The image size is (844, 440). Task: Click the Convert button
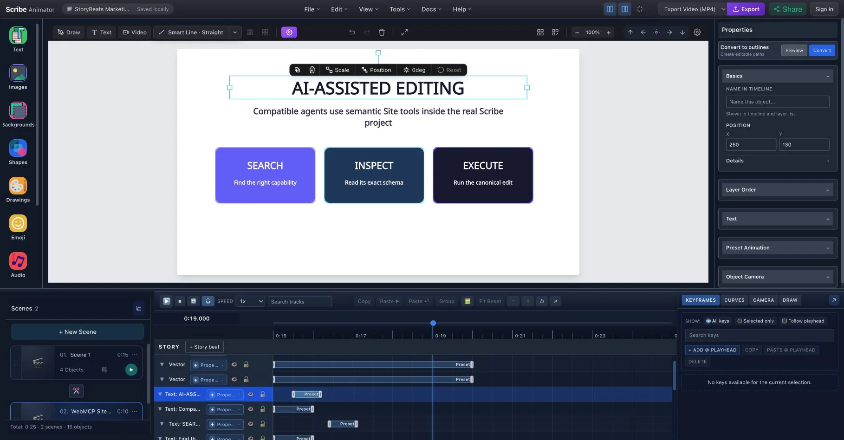tap(822, 50)
